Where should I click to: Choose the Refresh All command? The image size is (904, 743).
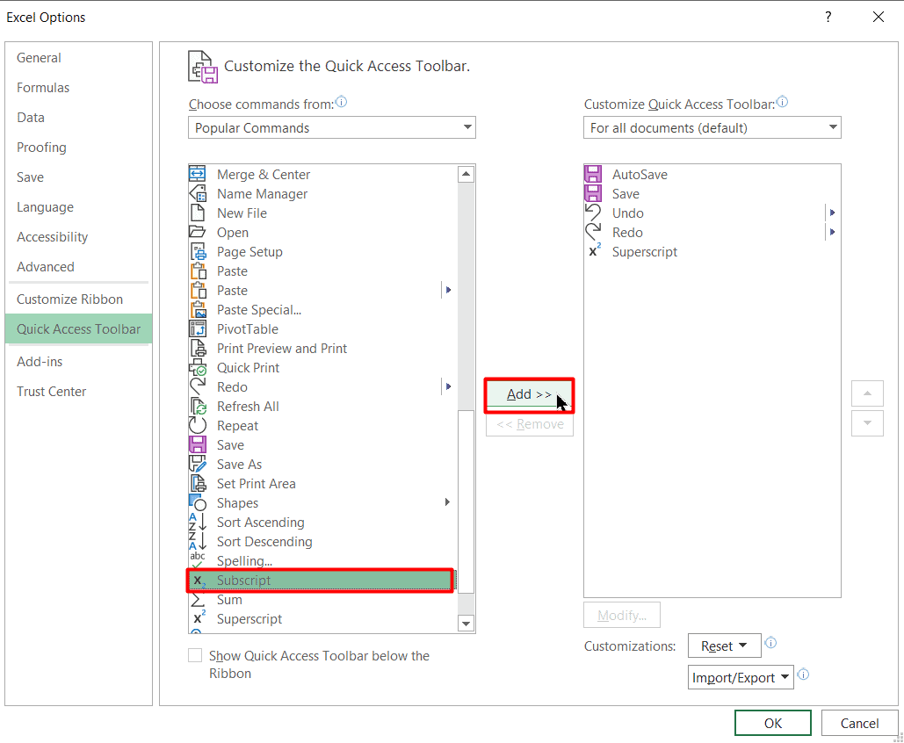(248, 406)
